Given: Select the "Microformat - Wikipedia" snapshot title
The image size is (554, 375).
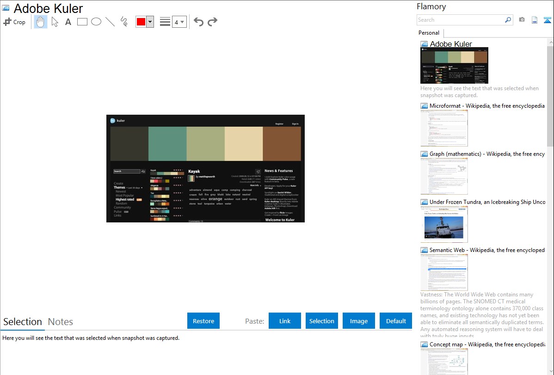Looking at the screenshot, I should coord(487,106).
